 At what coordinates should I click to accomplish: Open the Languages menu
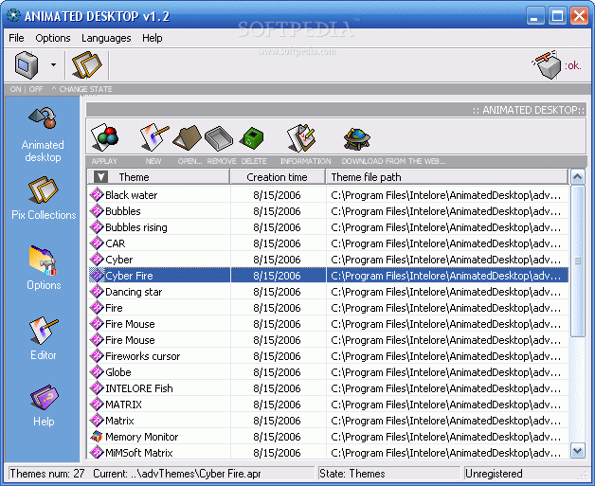pyautogui.click(x=106, y=38)
